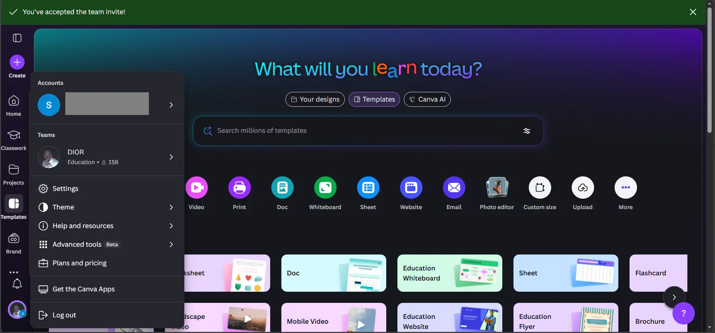Start an Email design
Screen dimensions: 715x333
[x=454, y=188]
